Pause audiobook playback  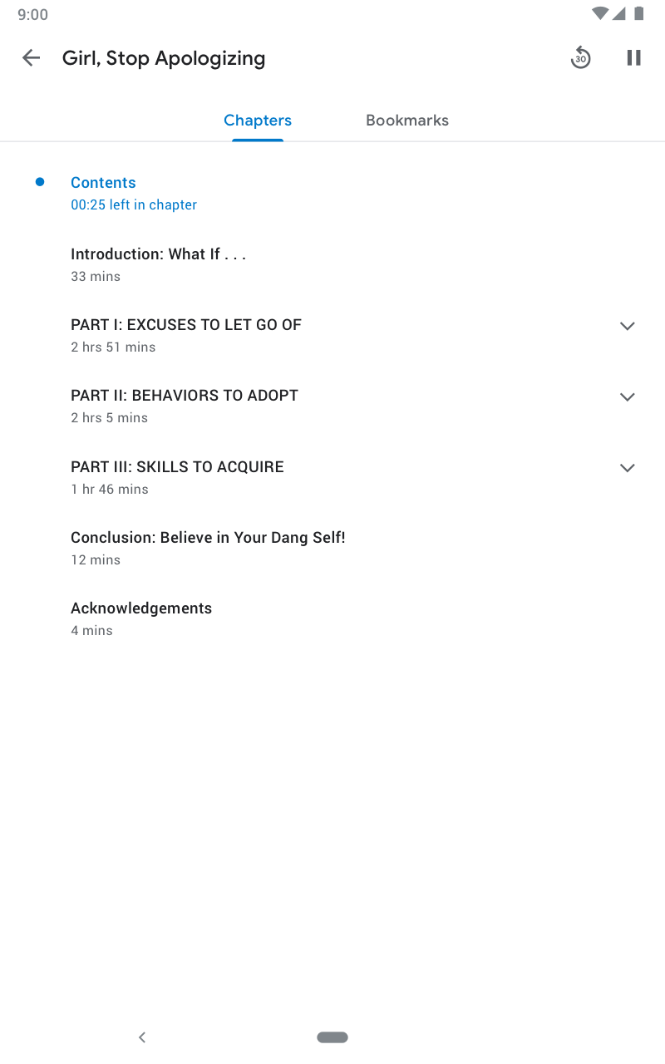point(633,57)
